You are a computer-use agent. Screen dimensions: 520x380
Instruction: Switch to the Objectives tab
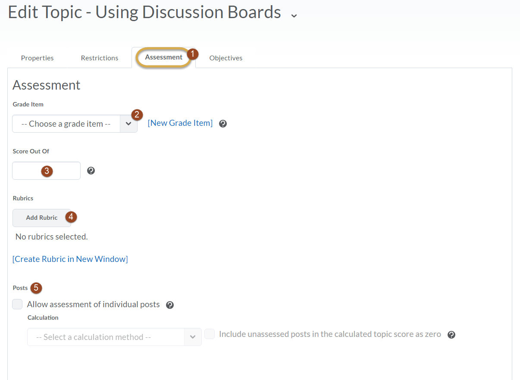point(226,58)
